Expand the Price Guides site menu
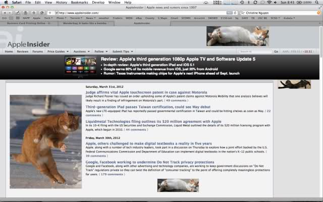Screen dimensions: 323x202 point(58,52)
